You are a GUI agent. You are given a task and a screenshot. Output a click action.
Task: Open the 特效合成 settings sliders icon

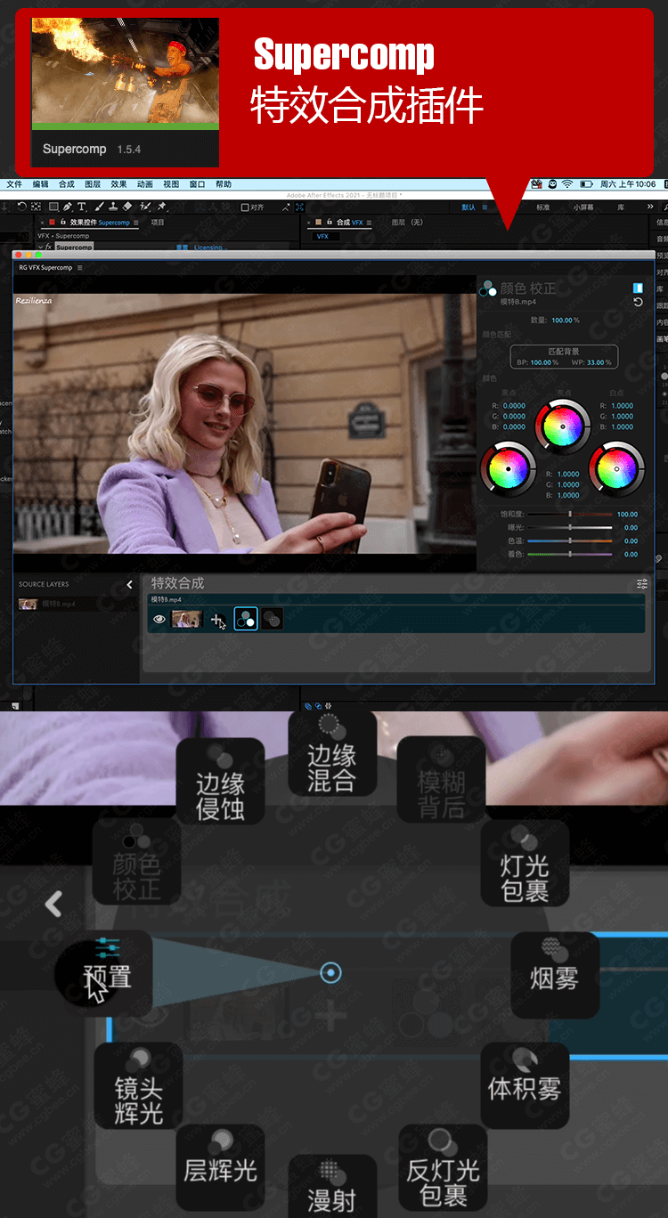642,584
